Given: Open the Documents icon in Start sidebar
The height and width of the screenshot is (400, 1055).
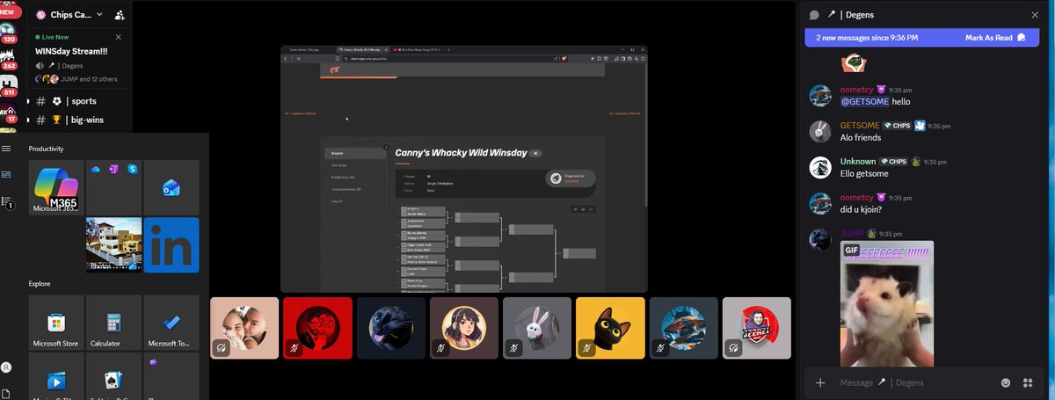Looking at the screenshot, I should [x=7, y=392].
